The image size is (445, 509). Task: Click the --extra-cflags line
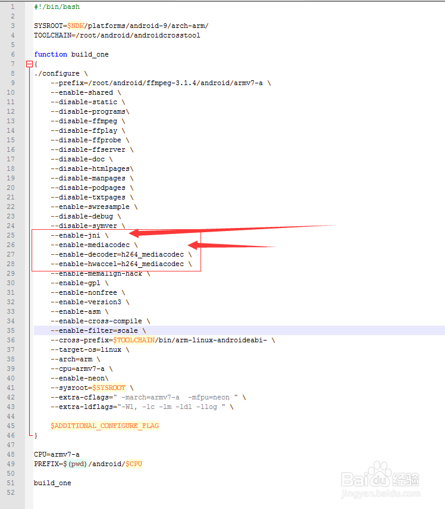pos(148,397)
